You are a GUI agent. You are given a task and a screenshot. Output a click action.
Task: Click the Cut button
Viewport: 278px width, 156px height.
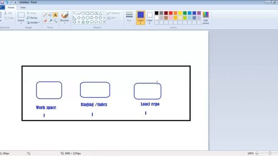tap(8, 13)
